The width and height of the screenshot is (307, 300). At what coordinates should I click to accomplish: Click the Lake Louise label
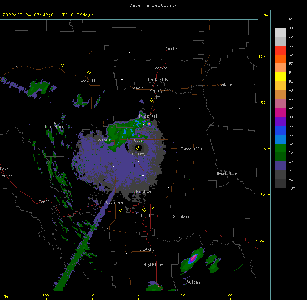click(x=6, y=172)
